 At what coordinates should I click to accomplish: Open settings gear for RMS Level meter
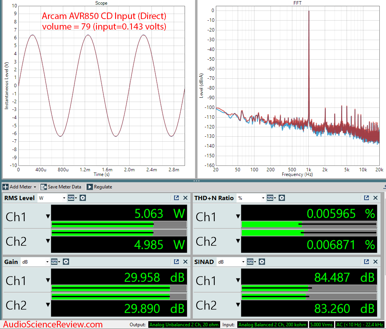coord(83,198)
